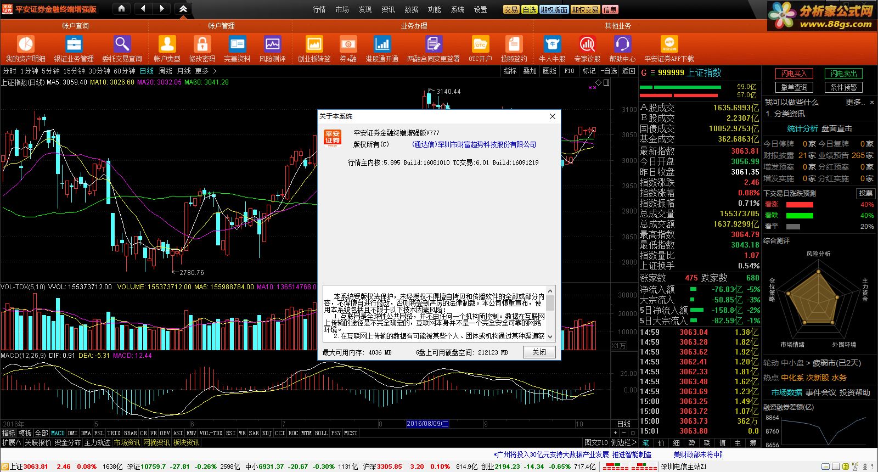Click the 投票 vote button
The image size is (878, 472).
(x=865, y=193)
